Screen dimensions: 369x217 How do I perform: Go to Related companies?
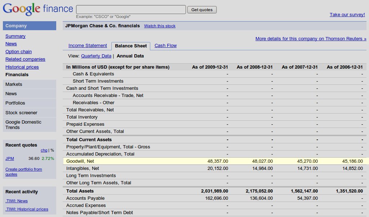pyautogui.click(x=25, y=59)
